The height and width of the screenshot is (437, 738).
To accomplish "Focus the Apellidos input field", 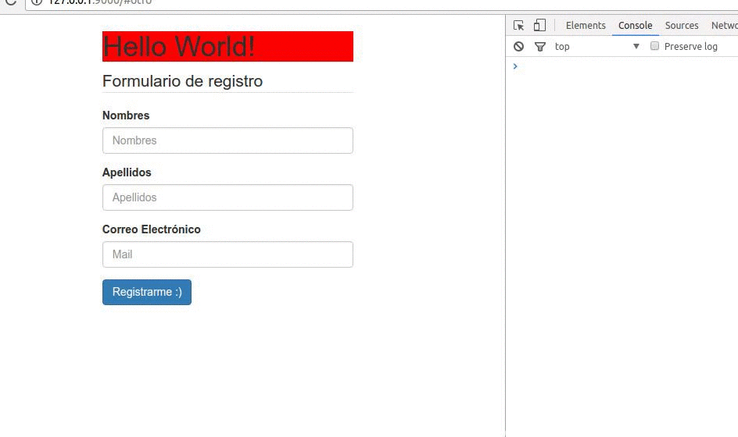I will point(227,197).
